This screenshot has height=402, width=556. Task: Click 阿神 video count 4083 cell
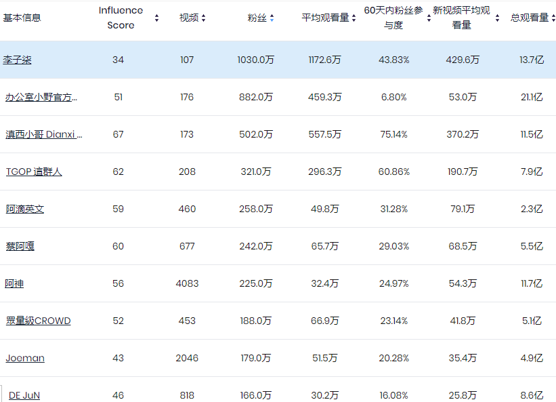point(187,283)
